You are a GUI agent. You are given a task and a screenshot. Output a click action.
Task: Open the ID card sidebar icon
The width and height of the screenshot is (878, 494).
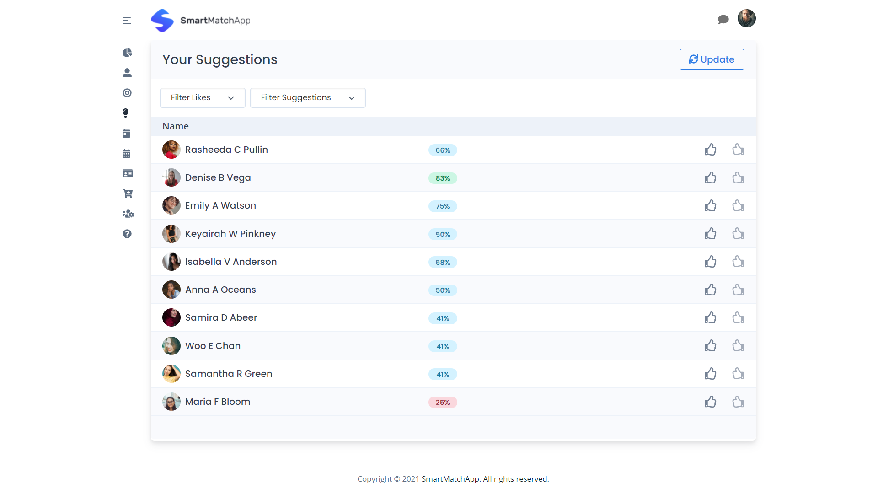[x=127, y=173]
